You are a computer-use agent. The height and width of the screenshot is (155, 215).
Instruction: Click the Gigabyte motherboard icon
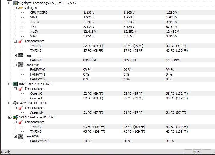click(15, 3)
